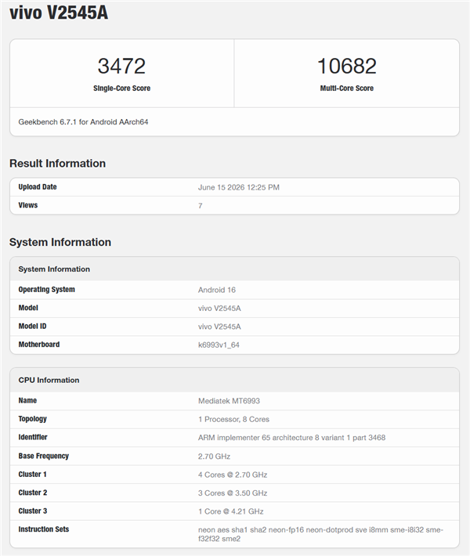Click the vivo V2545A page title
The width and height of the screenshot is (470, 556).
(59, 13)
